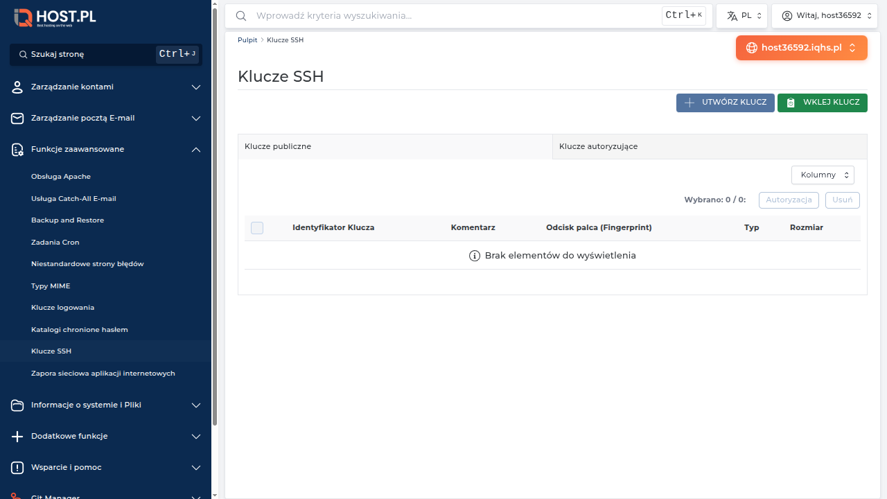
Task: Open the PL language dropdown
Action: pos(741,16)
